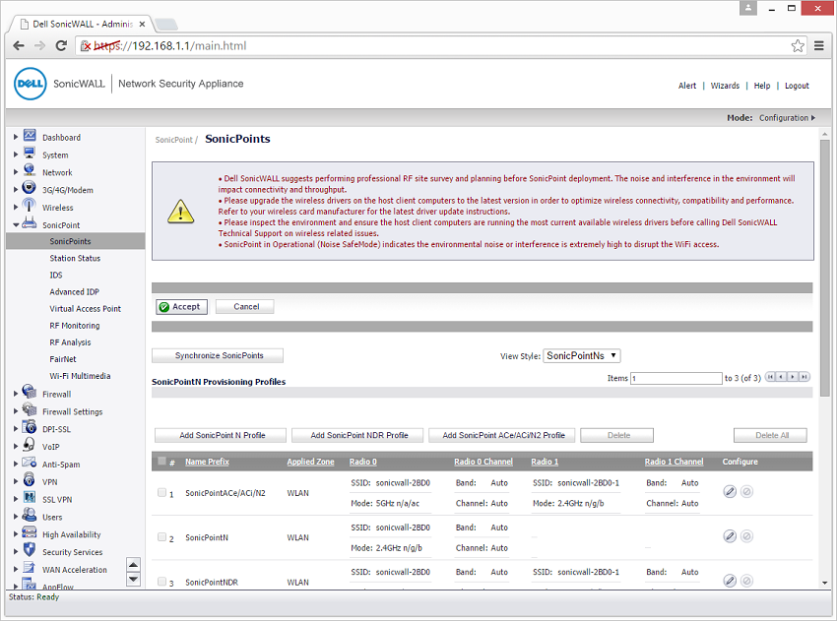Image resolution: width=837 pixels, height=621 pixels.
Task: Click the Items page number input field
Action: [676, 378]
